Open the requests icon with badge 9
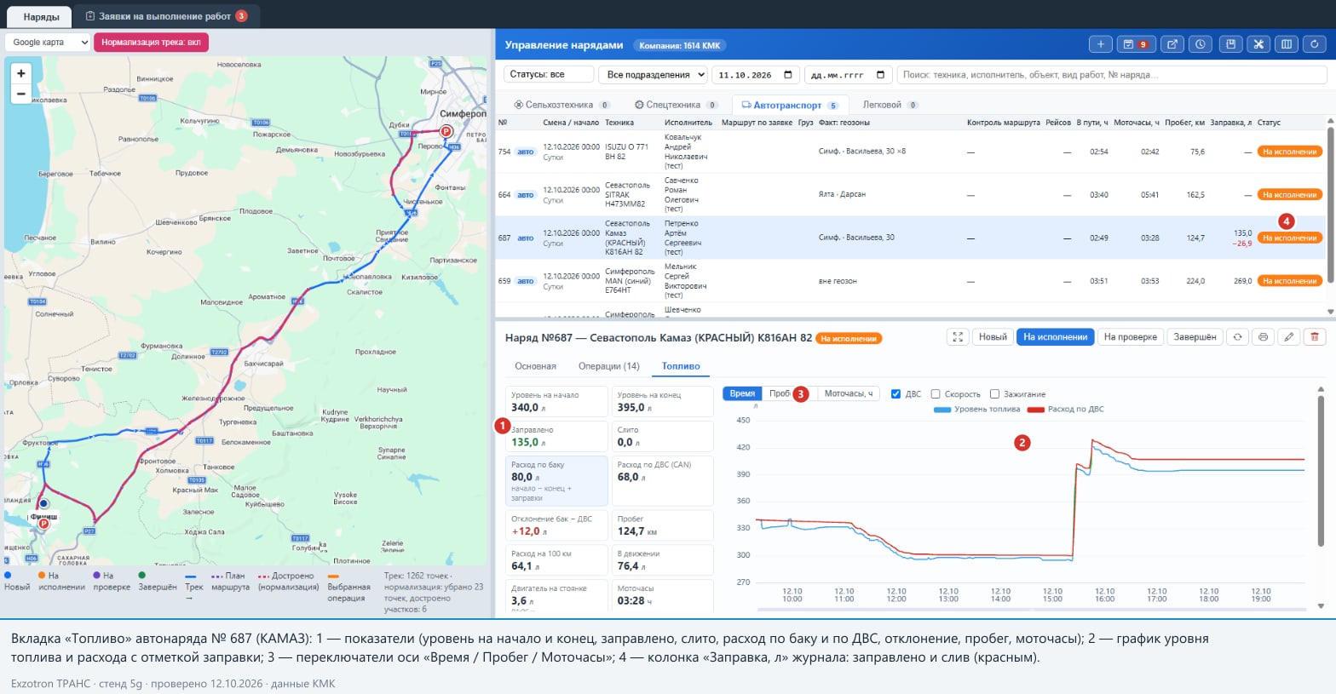The width and height of the screenshot is (1336, 694). coord(1135,44)
